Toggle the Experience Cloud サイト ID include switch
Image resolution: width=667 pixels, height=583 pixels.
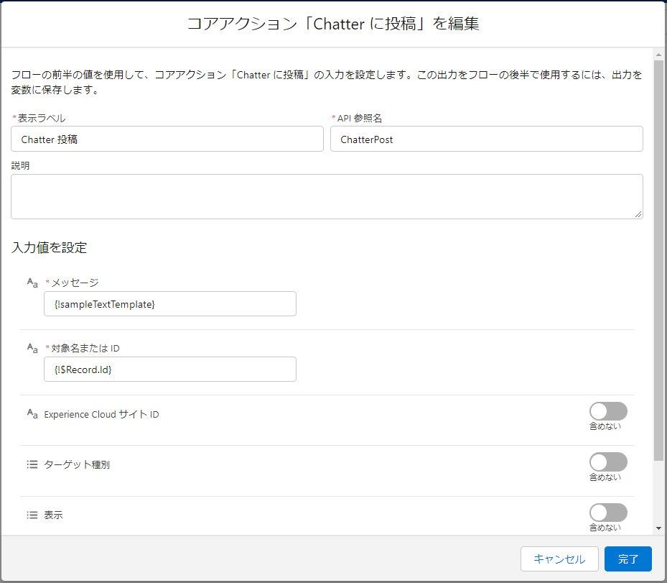[608, 411]
